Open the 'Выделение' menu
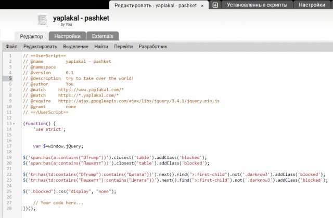Viewport: 333px width, 218px height. [75, 47]
